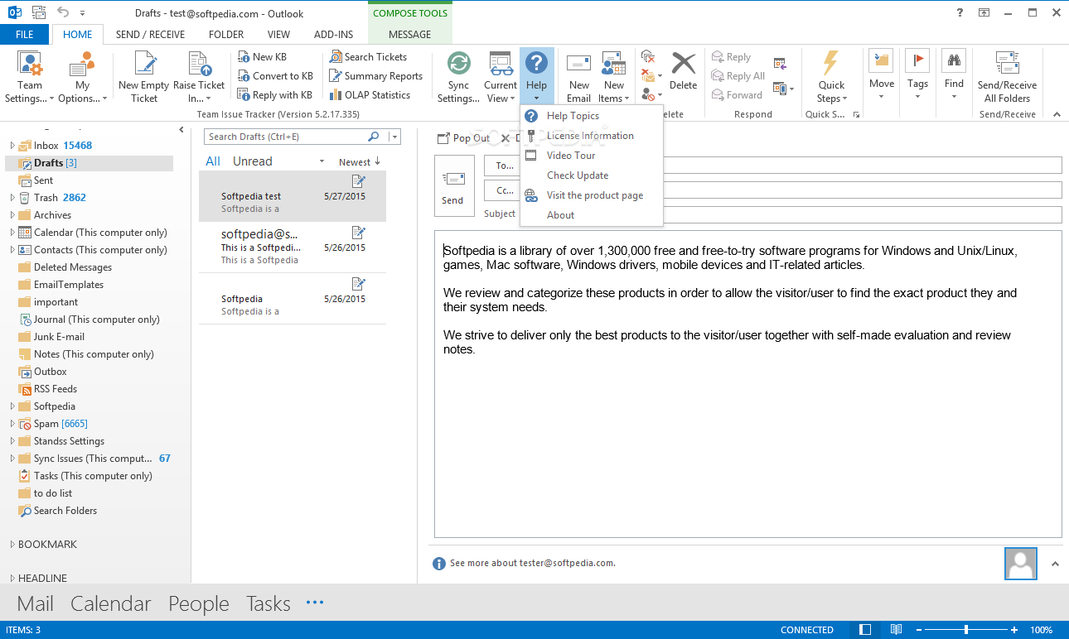Click the Cc... button

pyautogui.click(x=504, y=190)
